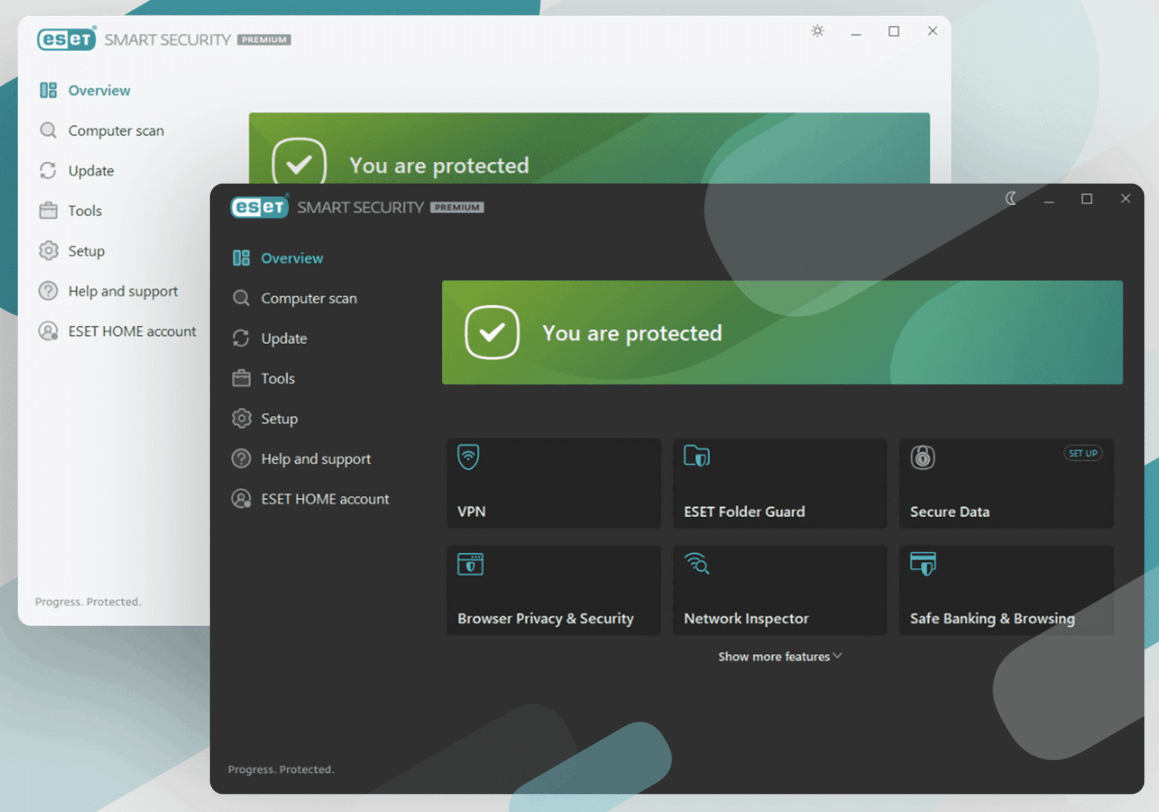Open the Secure Data padlock icon
The width and height of the screenshot is (1159, 812).
click(x=922, y=458)
